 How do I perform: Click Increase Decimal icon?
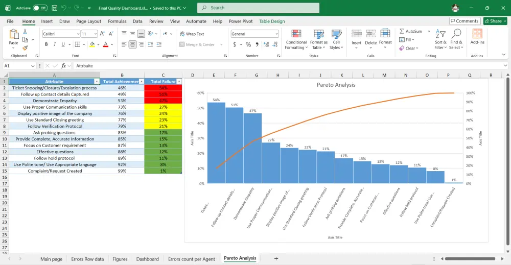[266, 44]
